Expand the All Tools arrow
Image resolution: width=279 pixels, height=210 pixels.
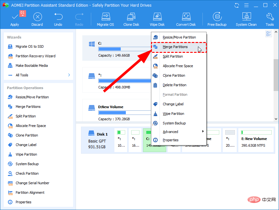pyautogui.click(x=69, y=75)
